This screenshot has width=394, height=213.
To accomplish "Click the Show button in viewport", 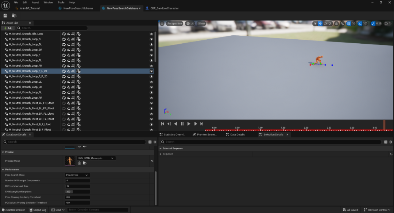I will click(x=201, y=24).
